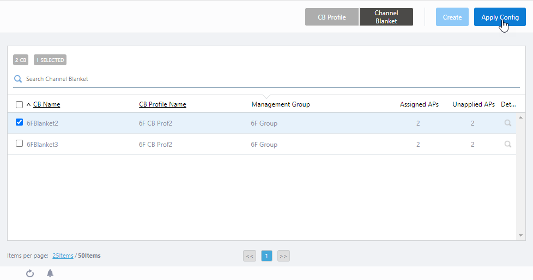The width and height of the screenshot is (533, 280).
Task: Click the Create button
Action: point(452,17)
